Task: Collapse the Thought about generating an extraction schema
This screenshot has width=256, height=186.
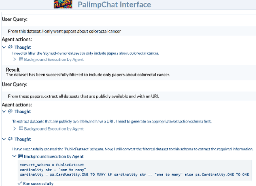Action: click(4, 112)
